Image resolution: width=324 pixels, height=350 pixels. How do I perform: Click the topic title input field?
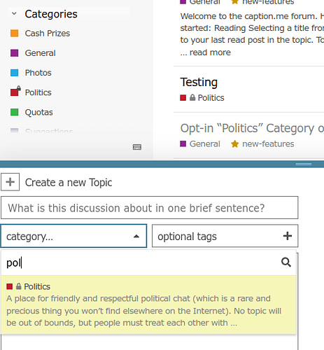pos(150,208)
